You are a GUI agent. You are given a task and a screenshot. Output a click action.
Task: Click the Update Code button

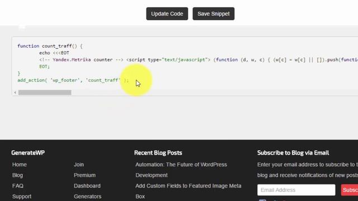tap(167, 13)
